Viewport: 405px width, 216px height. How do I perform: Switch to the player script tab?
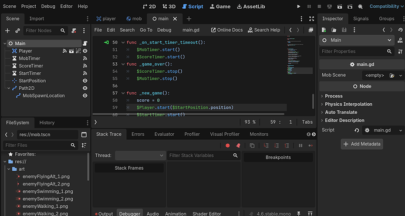coord(106,19)
